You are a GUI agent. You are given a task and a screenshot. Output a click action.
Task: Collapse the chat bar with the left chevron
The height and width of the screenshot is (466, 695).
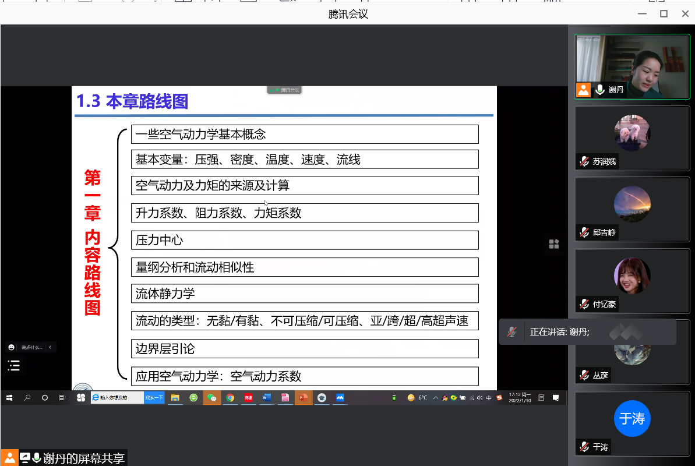[50, 347]
